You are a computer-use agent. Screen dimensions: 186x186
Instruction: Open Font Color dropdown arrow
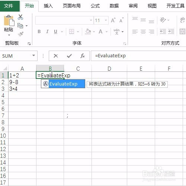[x=106, y=32]
